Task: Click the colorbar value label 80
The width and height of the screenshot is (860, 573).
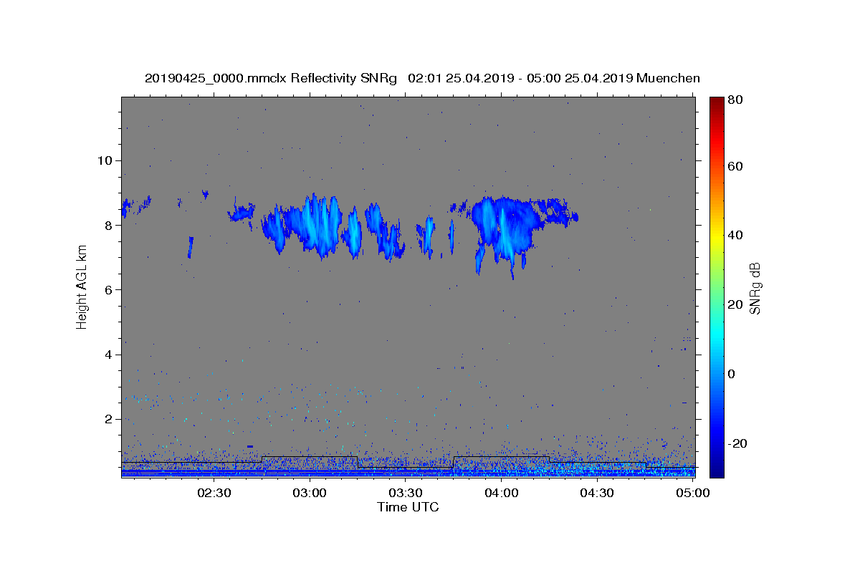Action: pos(735,100)
